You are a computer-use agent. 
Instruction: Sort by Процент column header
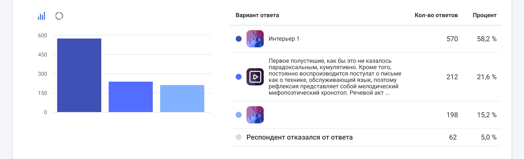(484, 15)
